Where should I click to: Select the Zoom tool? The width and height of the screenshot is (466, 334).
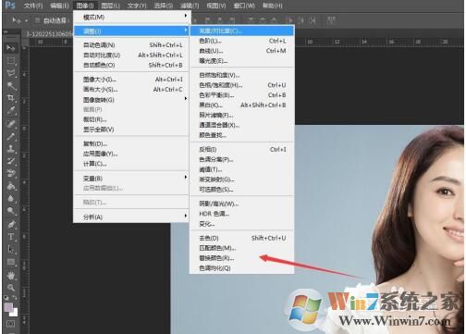click(x=11, y=288)
